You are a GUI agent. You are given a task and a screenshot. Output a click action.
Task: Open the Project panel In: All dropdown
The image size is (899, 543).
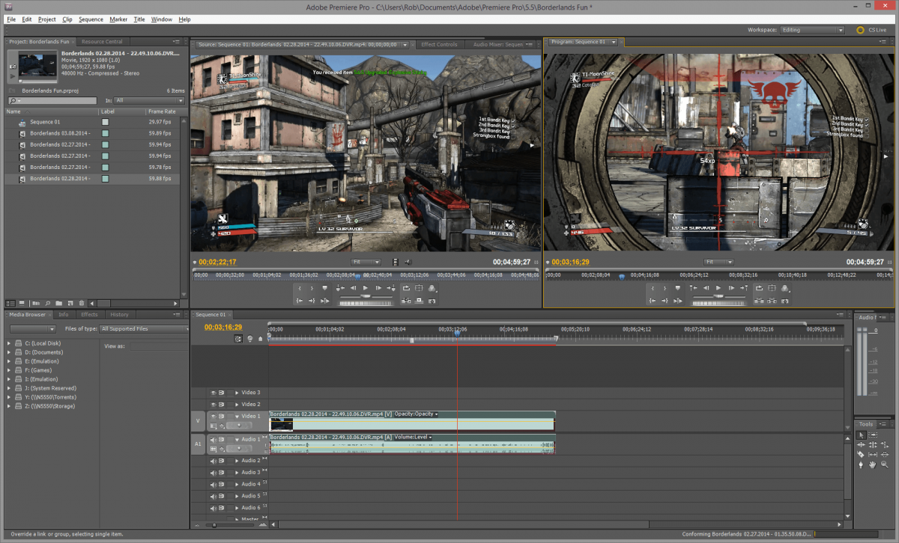(x=148, y=99)
